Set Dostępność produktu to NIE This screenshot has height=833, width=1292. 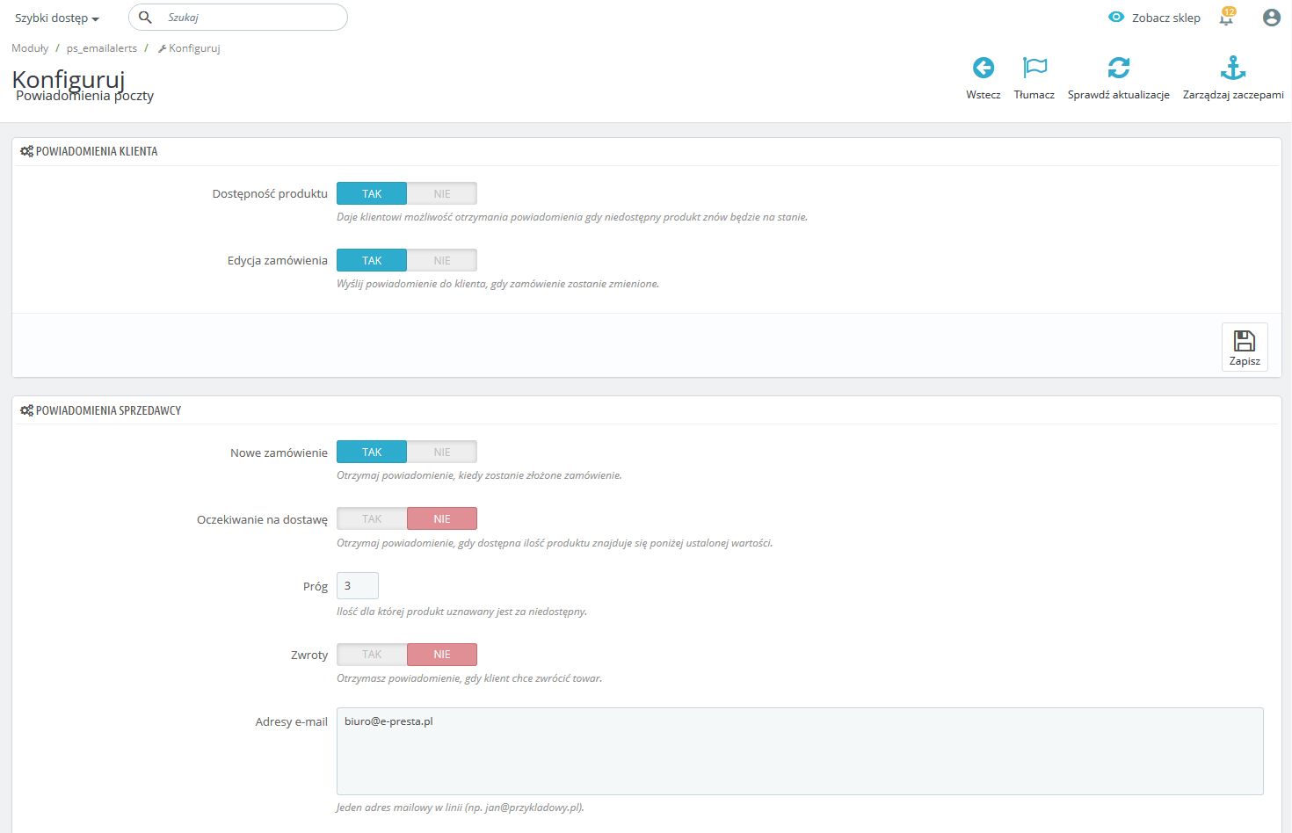[442, 194]
